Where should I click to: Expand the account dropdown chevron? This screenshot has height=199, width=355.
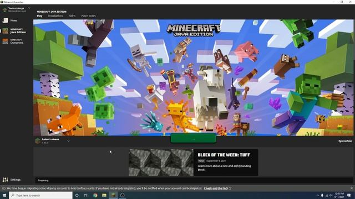29,8
